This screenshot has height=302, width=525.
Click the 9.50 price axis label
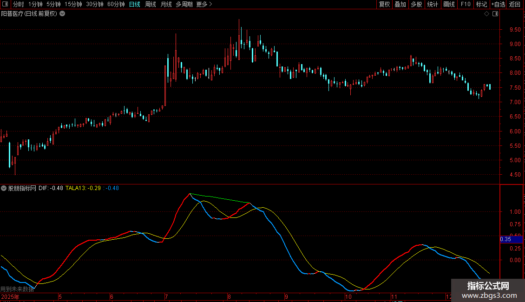click(515, 29)
